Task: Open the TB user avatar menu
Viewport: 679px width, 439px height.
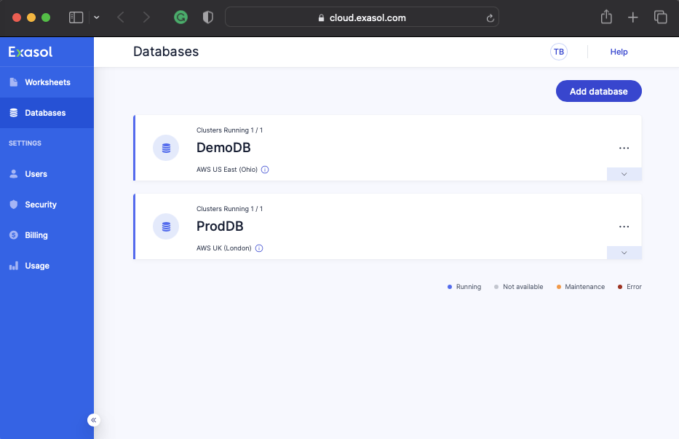Action: click(559, 52)
